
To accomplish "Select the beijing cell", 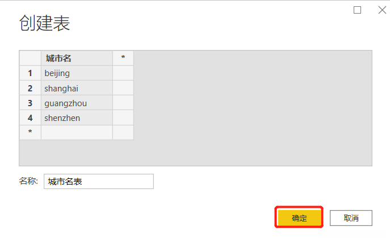I will [x=77, y=73].
